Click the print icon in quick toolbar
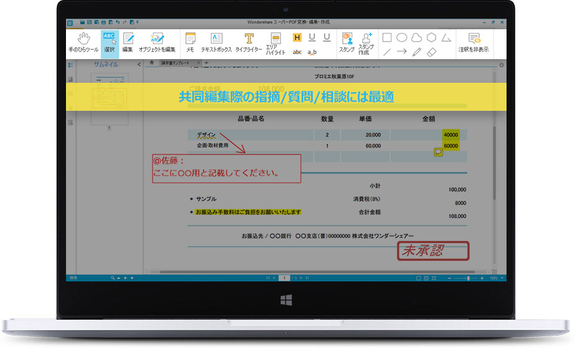 104,22
